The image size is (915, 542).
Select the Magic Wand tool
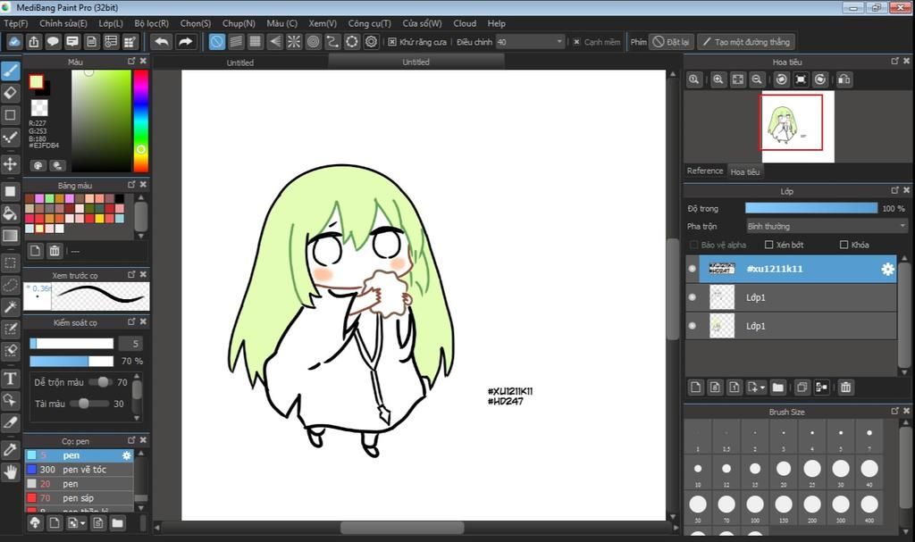(x=11, y=307)
